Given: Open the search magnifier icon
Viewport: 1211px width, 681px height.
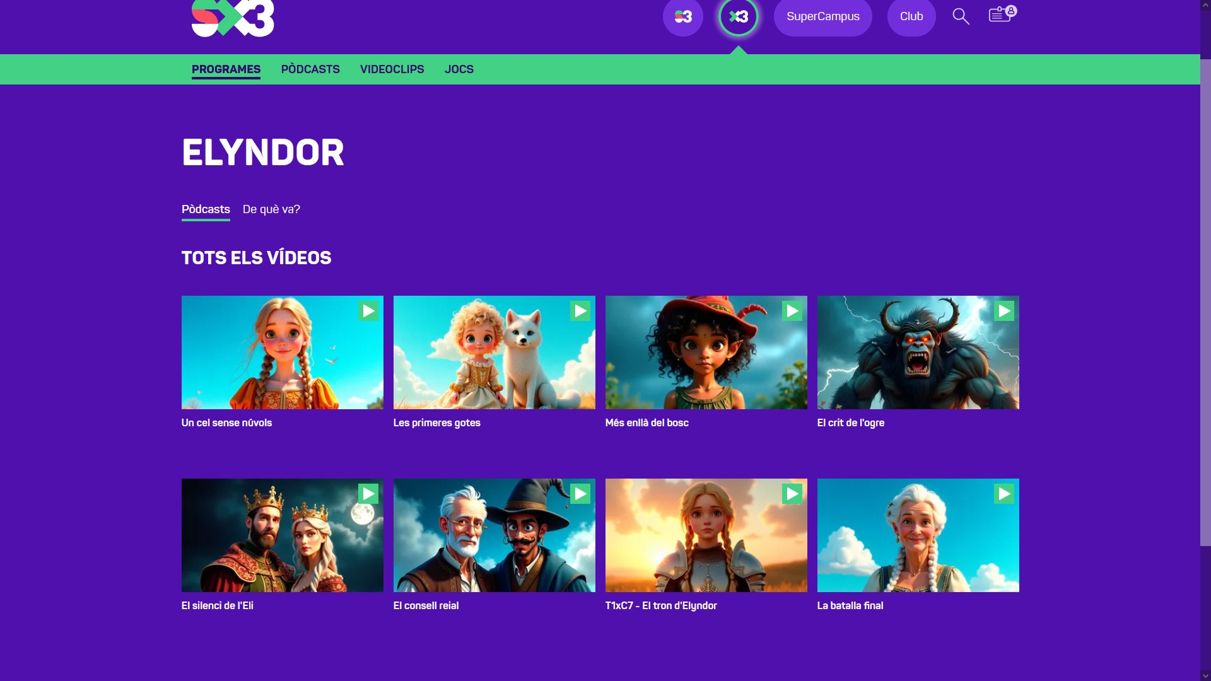Looking at the screenshot, I should (961, 16).
